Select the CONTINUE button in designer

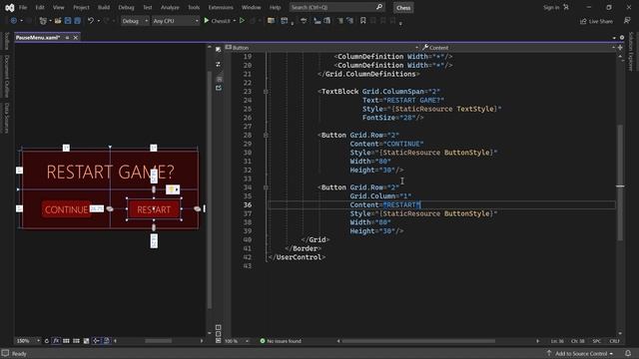click(66, 209)
